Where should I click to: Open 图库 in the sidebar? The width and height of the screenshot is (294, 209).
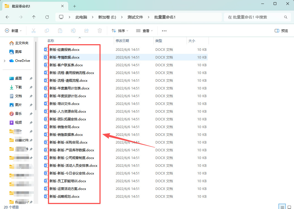(x=15, y=52)
